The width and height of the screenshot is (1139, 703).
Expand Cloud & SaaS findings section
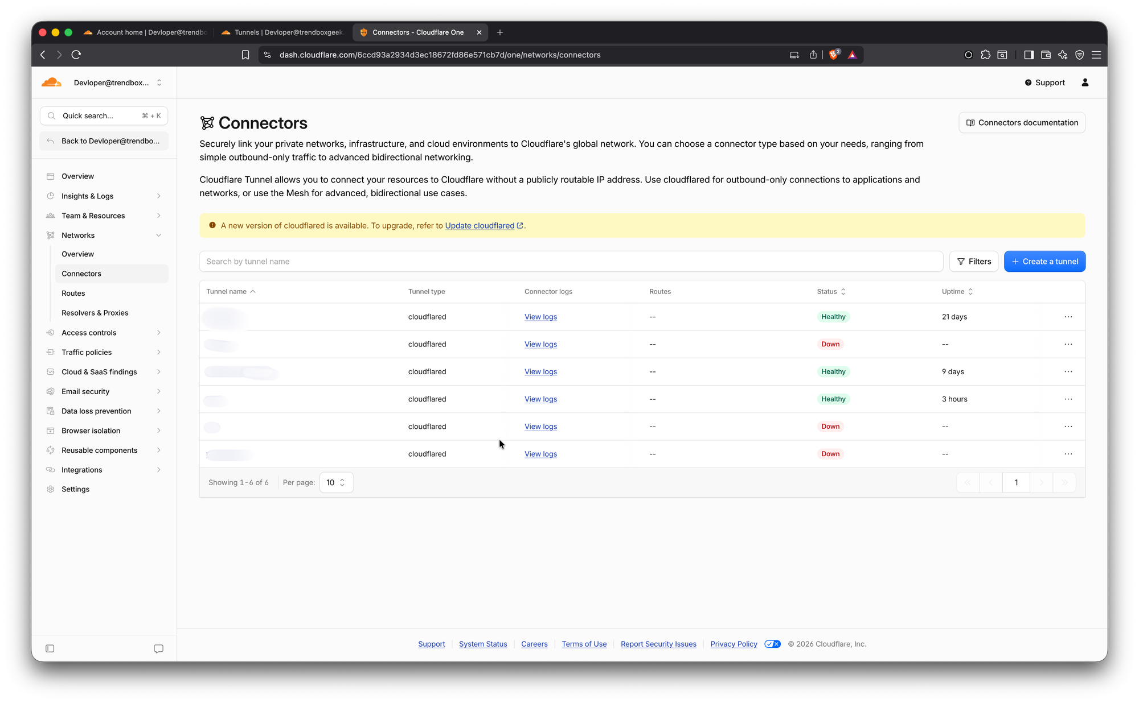click(104, 372)
